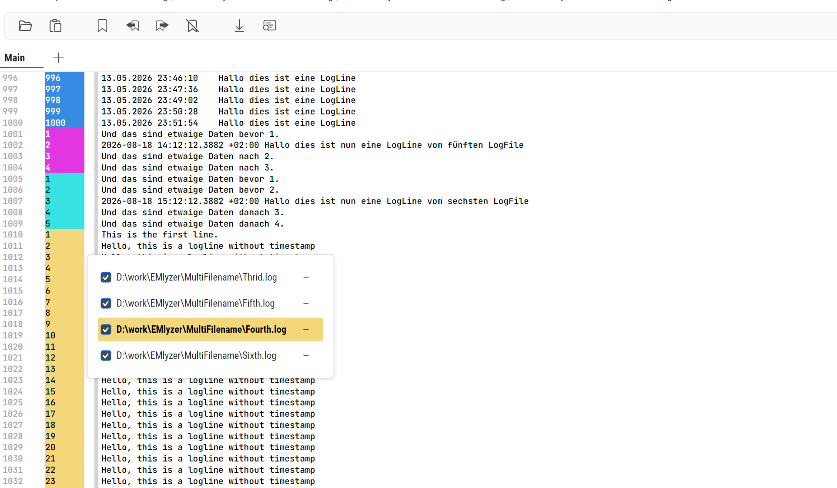Switch to the Main tab
The image size is (837, 488).
tap(15, 58)
